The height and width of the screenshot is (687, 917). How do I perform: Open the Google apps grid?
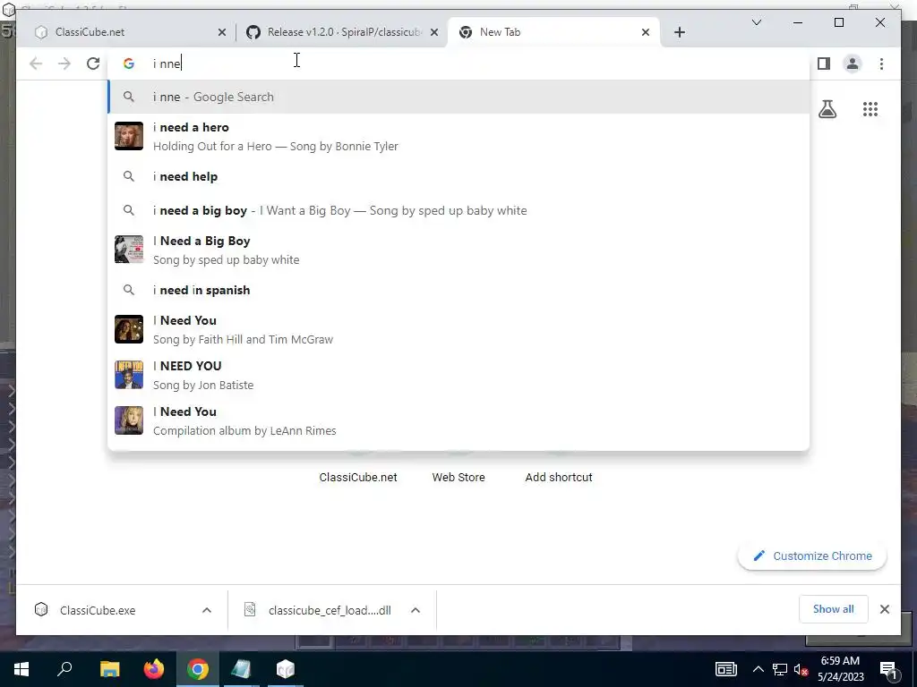pyautogui.click(x=870, y=109)
